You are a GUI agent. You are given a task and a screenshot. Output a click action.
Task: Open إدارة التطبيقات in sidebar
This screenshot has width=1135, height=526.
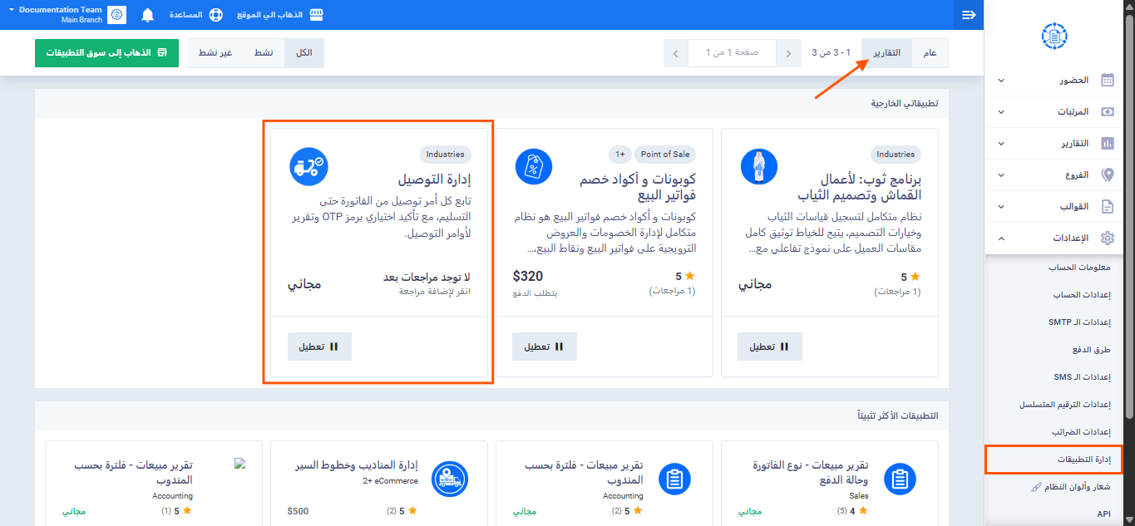pos(1054,460)
